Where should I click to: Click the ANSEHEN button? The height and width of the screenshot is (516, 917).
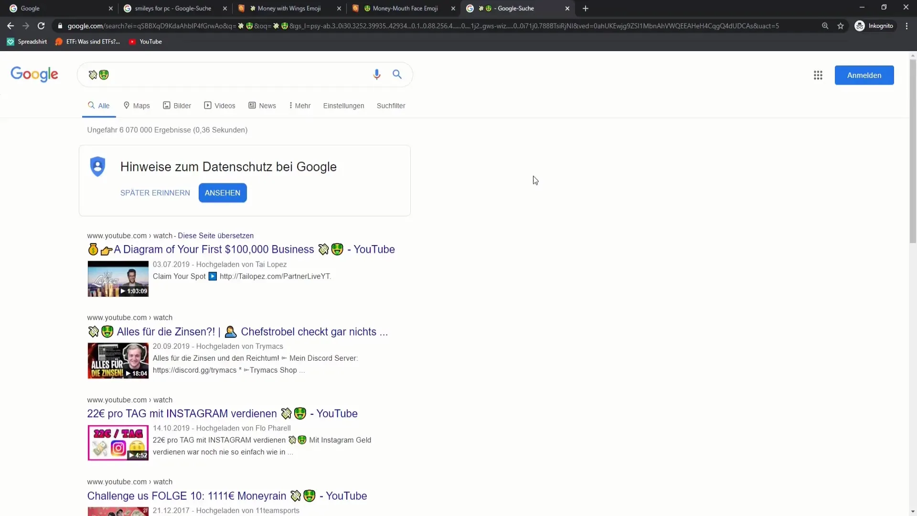[223, 193]
